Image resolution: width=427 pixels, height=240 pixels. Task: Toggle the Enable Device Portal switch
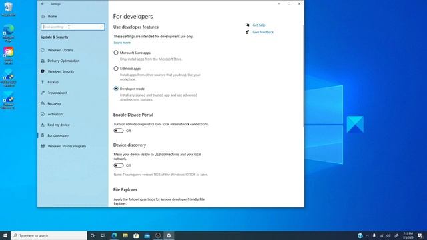(119, 131)
